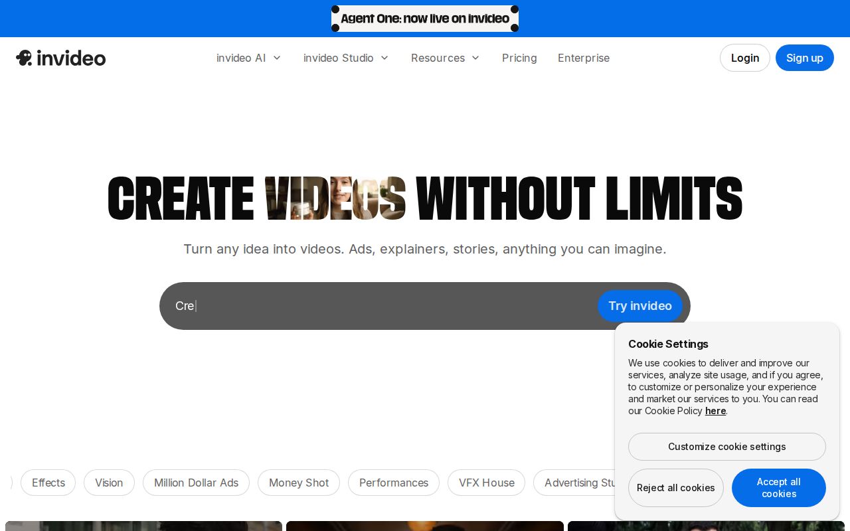Select the Money Shot chip
This screenshot has width=850, height=531.
point(299,483)
